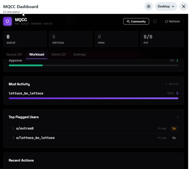This screenshot has width=189, height=169.
Task: Close the UI simulator window
Action: tap(183, 6)
